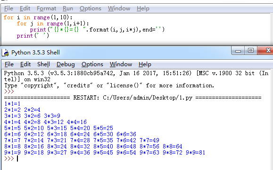Image resolution: width=273 pixels, height=170 pixels.
Task: Maximize the Python Shell window
Action: (251, 51)
